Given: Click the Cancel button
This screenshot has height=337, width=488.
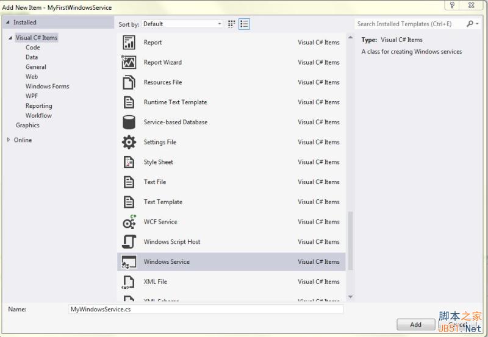Looking at the screenshot, I should [x=457, y=325].
